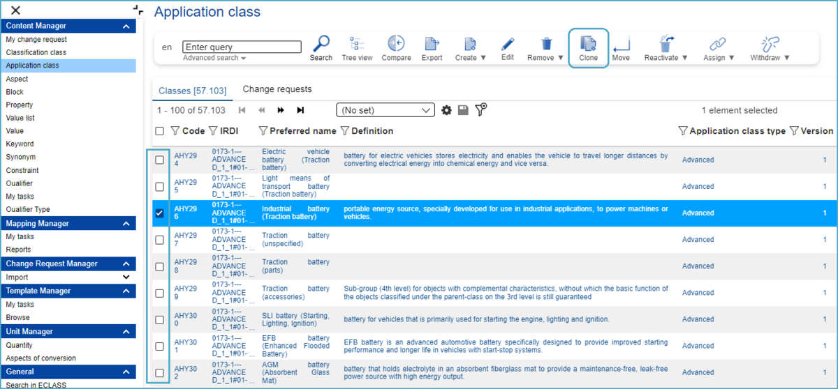Check the box for Electric vehicle battery row

click(x=160, y=160)
